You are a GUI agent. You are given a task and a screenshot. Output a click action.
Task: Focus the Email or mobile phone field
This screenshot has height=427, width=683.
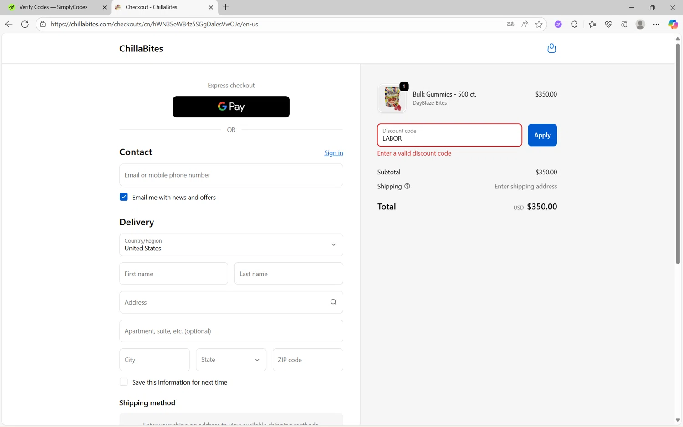[231, 175]
